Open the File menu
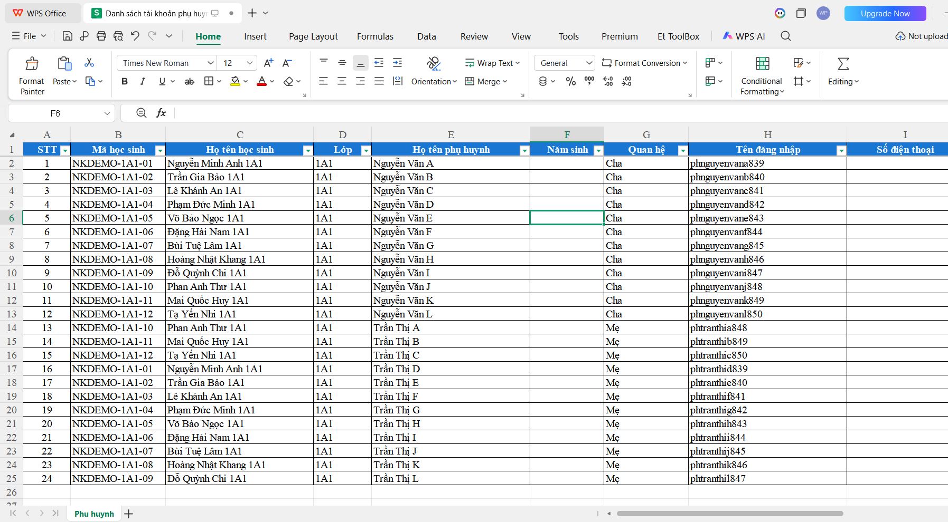The image size is (948, 522). click(x=29, y=36)
